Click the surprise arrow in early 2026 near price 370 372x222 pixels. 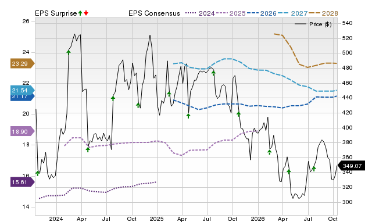click(x=270, y=152)
